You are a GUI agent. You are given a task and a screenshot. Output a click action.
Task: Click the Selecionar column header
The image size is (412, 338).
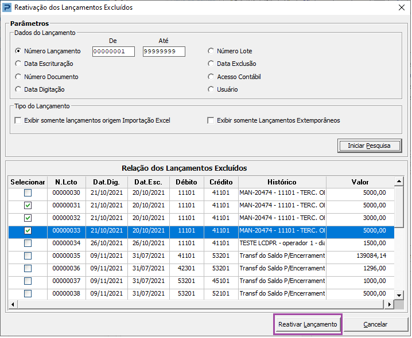point(28,182)
